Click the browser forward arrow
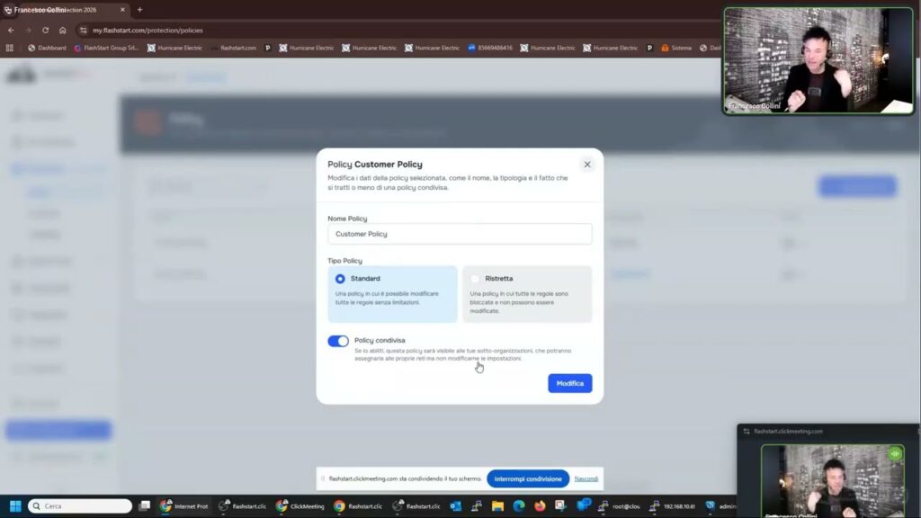Image resolution: width=921 pixels, height=518 pixels. [28, 30]
